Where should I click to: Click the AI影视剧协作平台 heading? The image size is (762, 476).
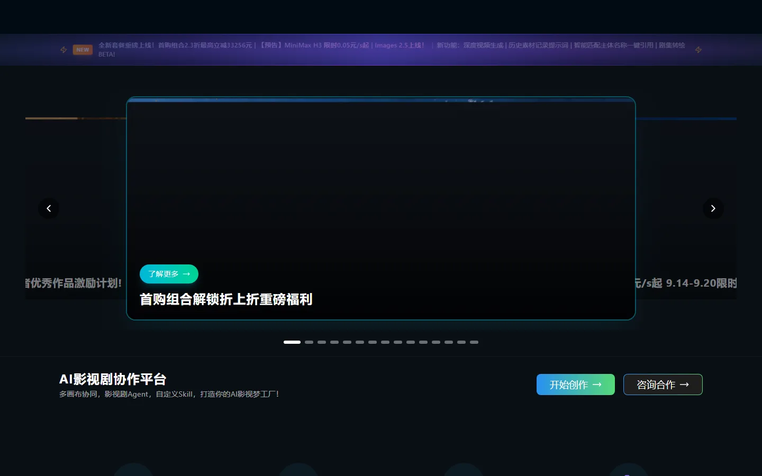[113, 379]
